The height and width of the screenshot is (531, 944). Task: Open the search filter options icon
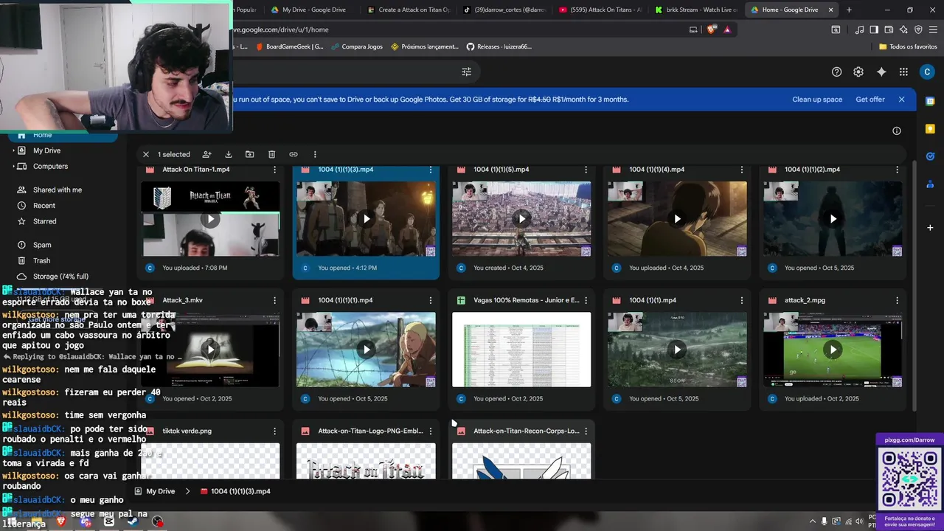(x=466, y=72)
